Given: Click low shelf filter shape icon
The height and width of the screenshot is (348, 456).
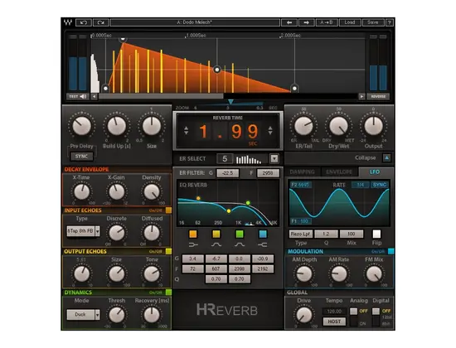Looking at the screenshot, I should click(x=193, y=245).
